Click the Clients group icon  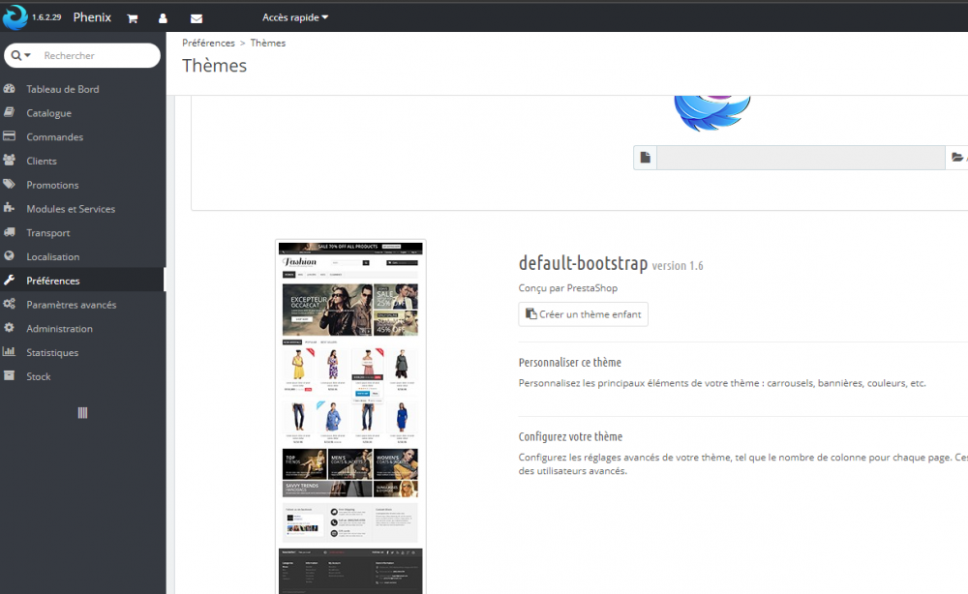tap(9, 160)
